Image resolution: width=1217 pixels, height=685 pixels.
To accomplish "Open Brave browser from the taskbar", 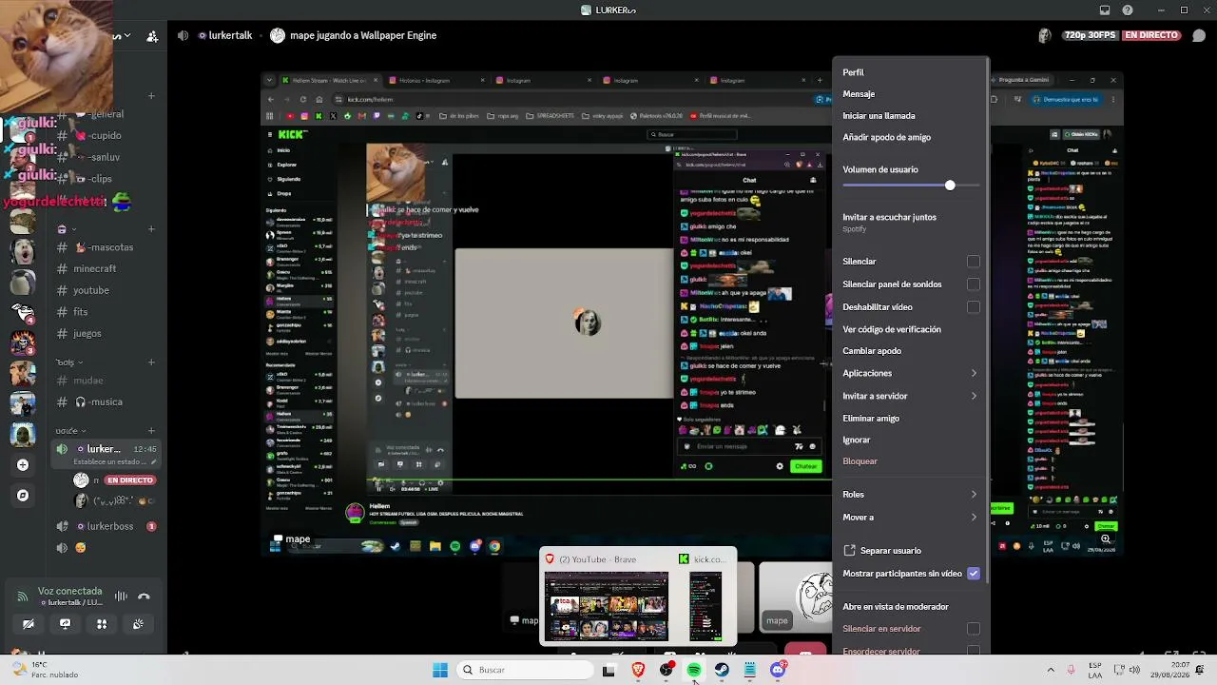I will pyautogui.click(x=638, y=670).
